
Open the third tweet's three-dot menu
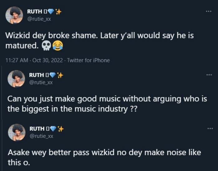(x=209, y=128)
